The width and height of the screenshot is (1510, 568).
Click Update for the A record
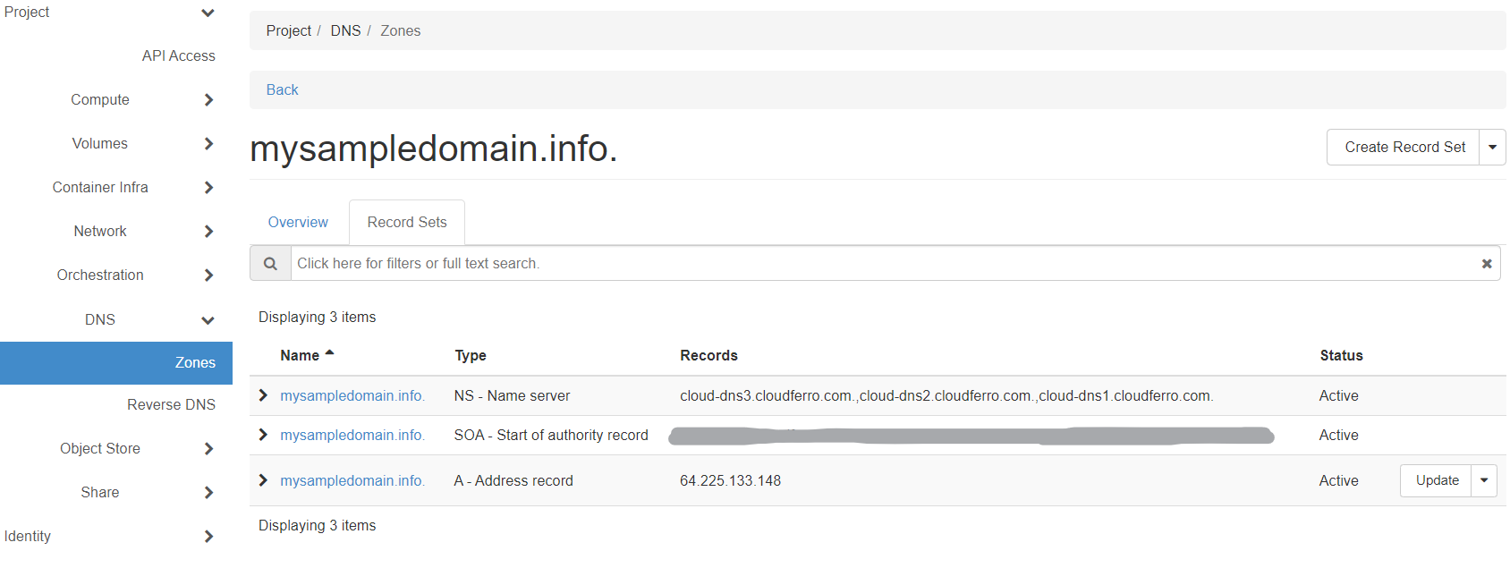(x=1436, y=481)
